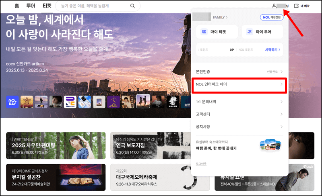322x196 pixels.
Task: Click the travel photos icon in banner
Action: tap(270, 145)
